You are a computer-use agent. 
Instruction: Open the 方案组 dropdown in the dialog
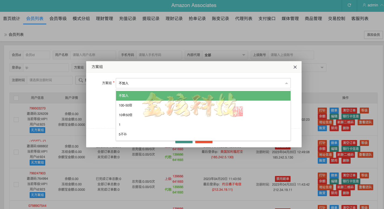click(x=203, y=83)
